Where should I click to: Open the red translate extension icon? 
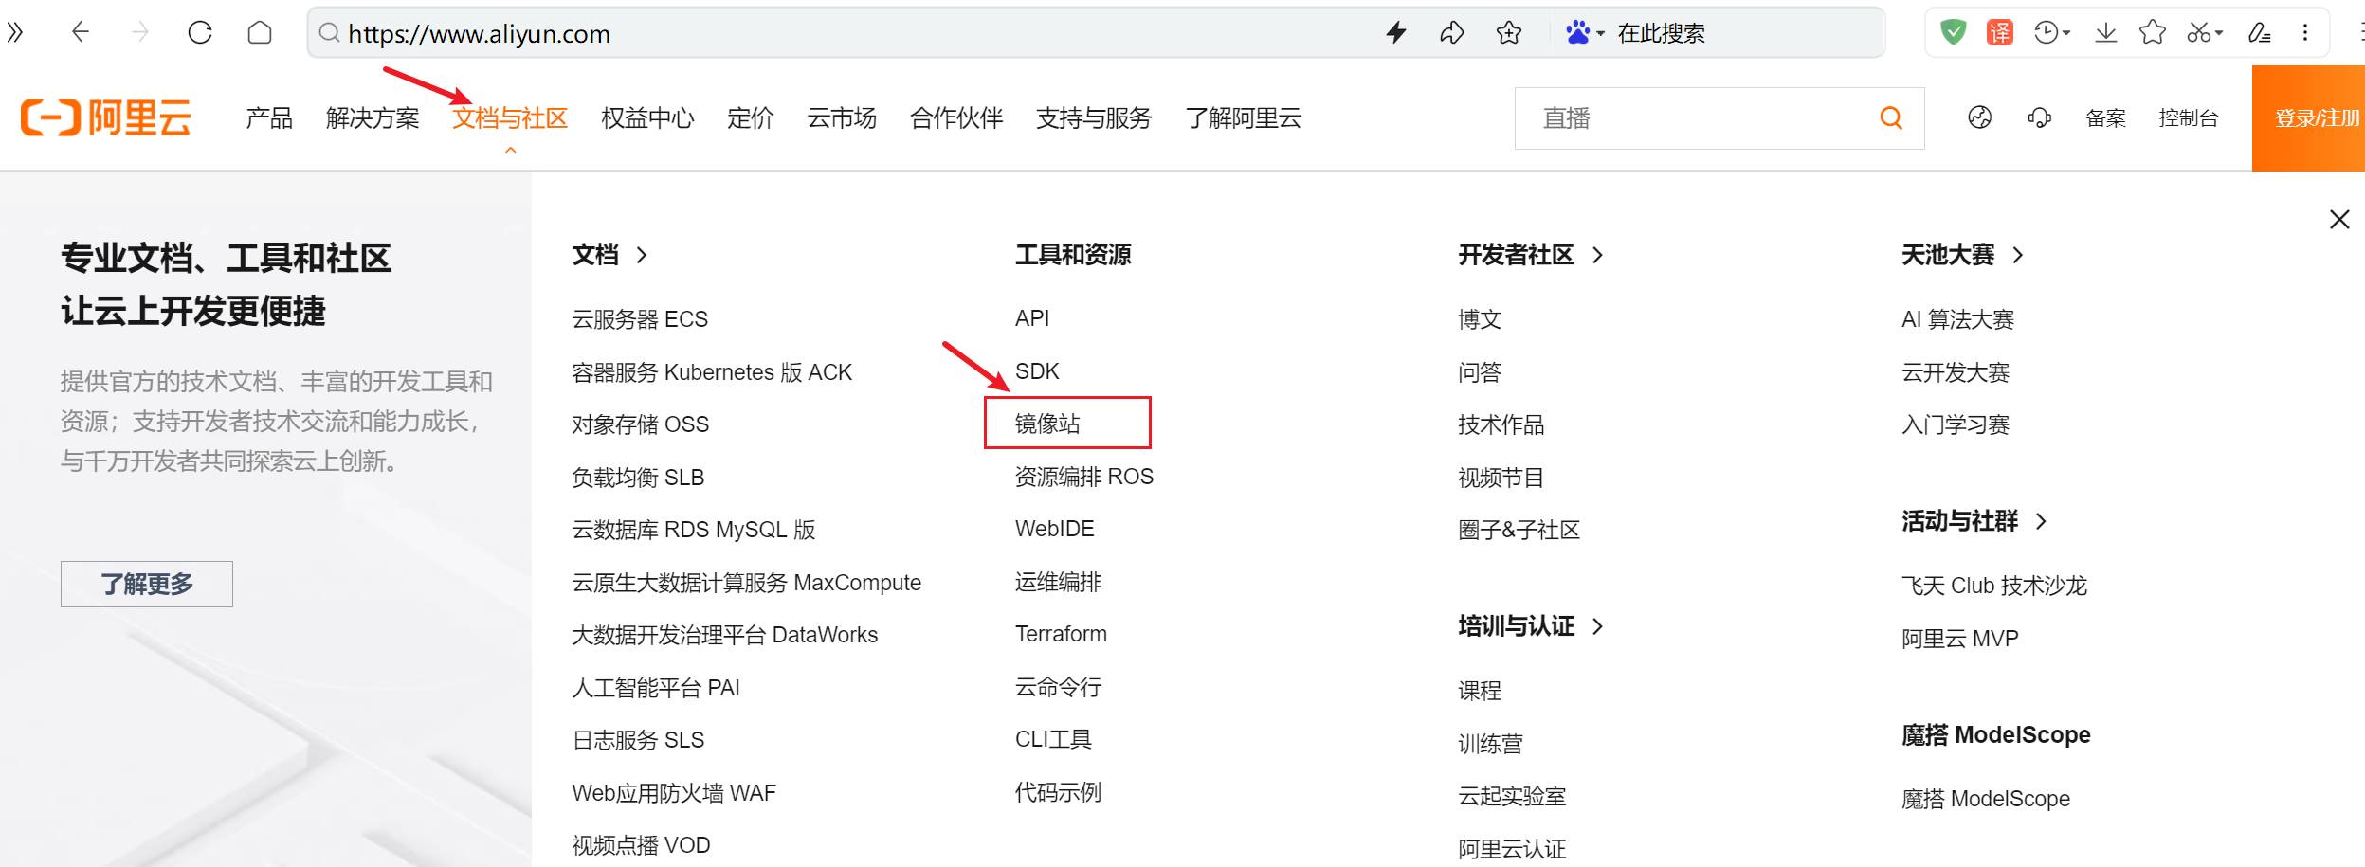coord(2000,33)
